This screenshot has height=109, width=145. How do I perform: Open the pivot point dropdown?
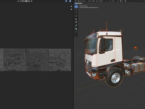pyautogui.click(x=118, y=1)
